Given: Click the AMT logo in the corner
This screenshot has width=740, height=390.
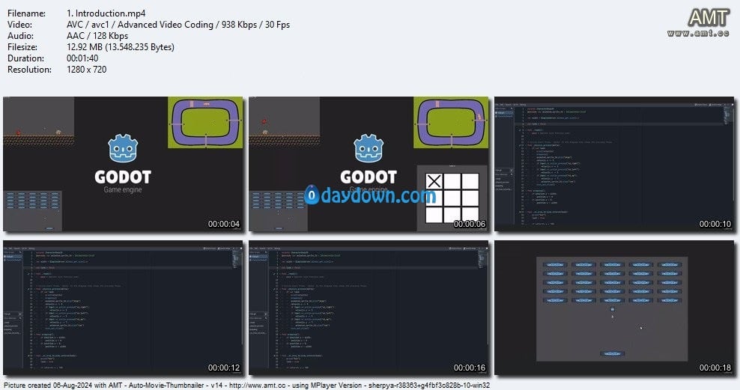Looking at the screenshot, I should pyautogui.click(x=708, y=18).
